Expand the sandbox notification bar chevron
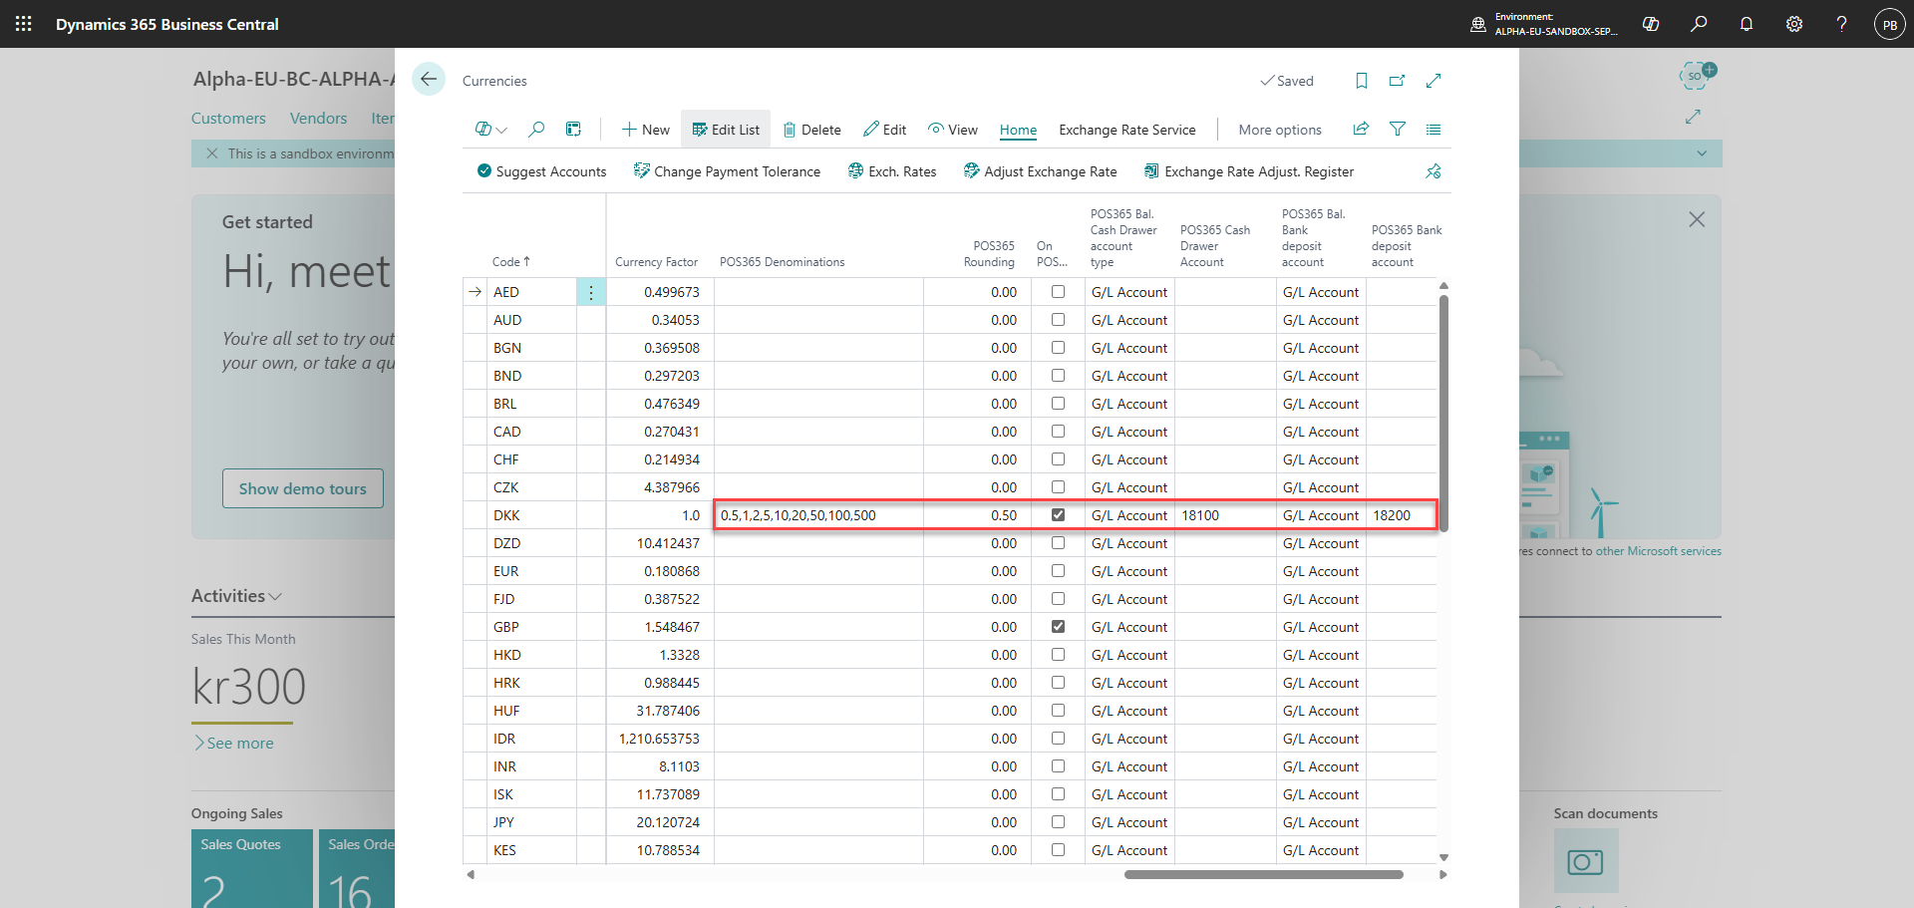1914x908 pixels. click(x=1702, y=153)
